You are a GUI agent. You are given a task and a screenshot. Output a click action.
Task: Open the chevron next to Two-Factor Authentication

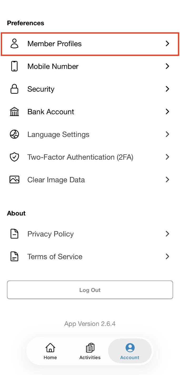167,157
